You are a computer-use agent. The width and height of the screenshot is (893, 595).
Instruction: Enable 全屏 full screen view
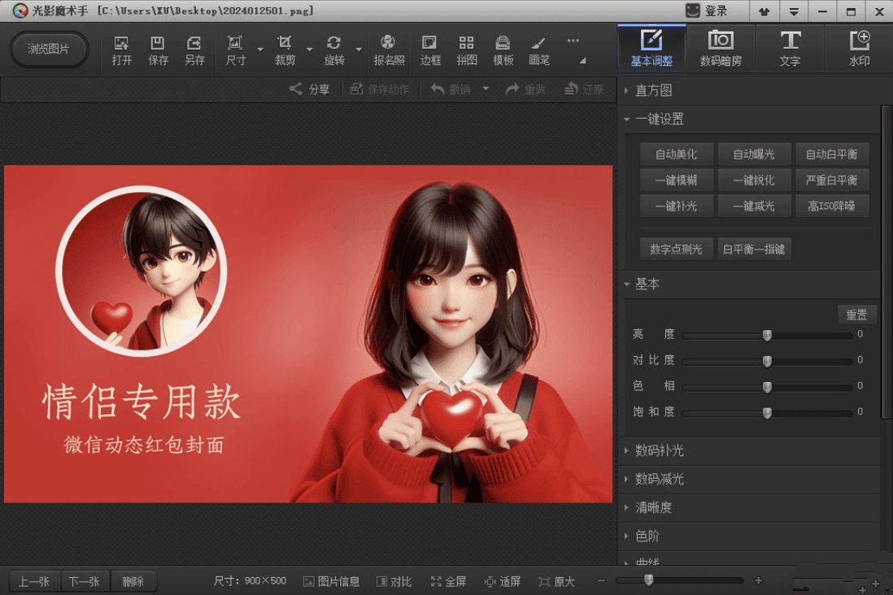(449, 580)
